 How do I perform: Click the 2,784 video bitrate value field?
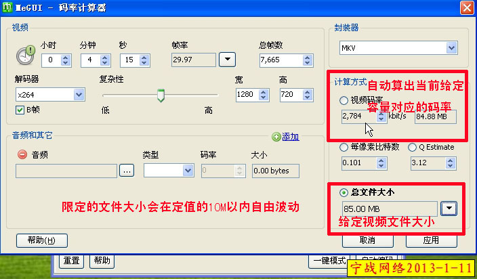click(359, 116)
